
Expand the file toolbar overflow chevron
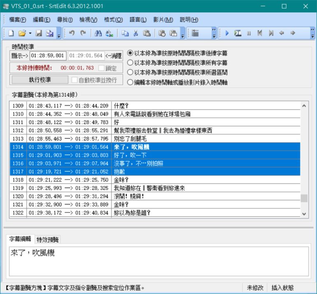(59, 33)
